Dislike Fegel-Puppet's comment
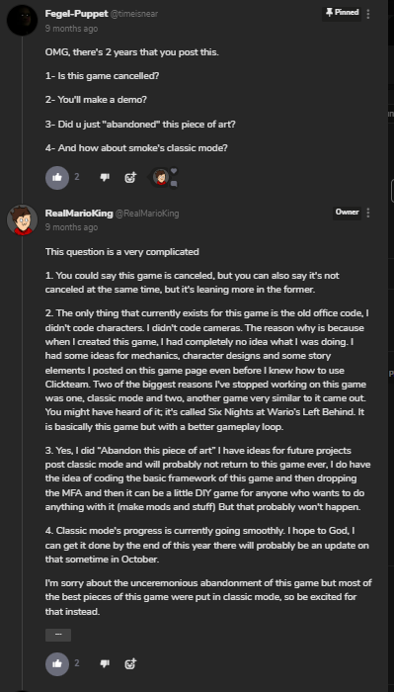Screen dimensions: 394x692 click(x=105, y=177)
